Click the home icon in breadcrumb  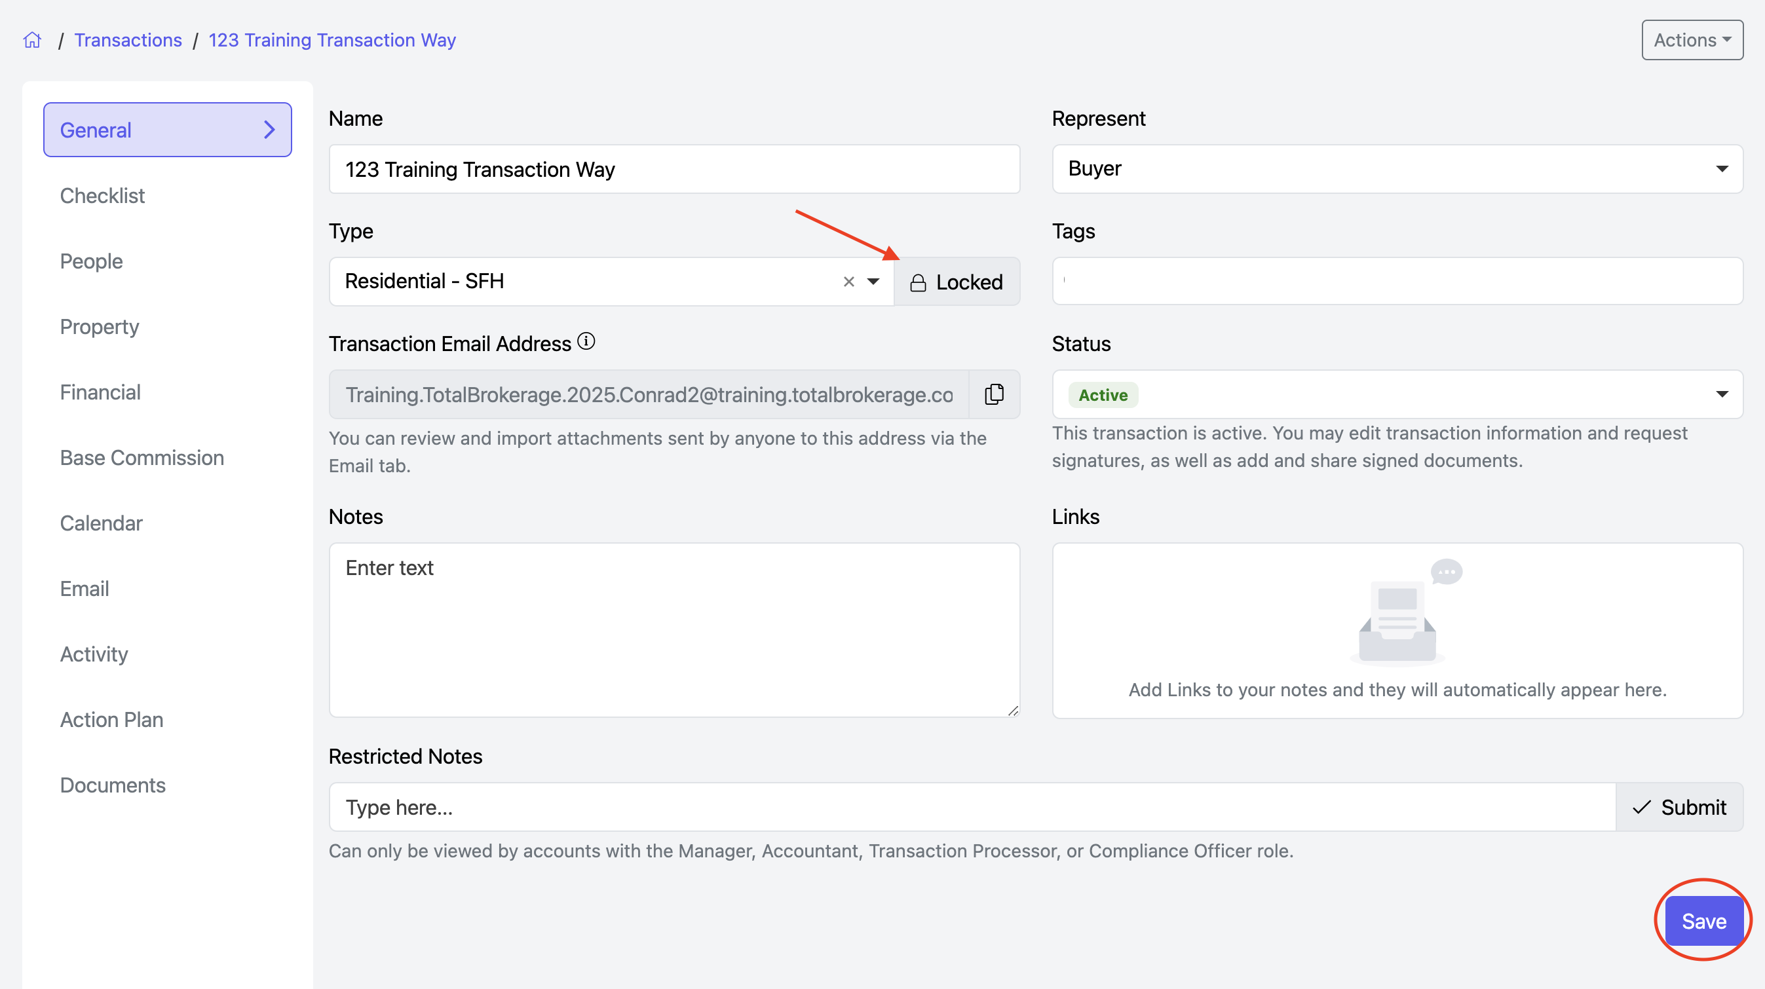tap(32, 40)
